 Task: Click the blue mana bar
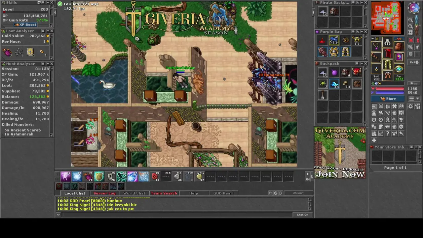click(x=390, y=93)
